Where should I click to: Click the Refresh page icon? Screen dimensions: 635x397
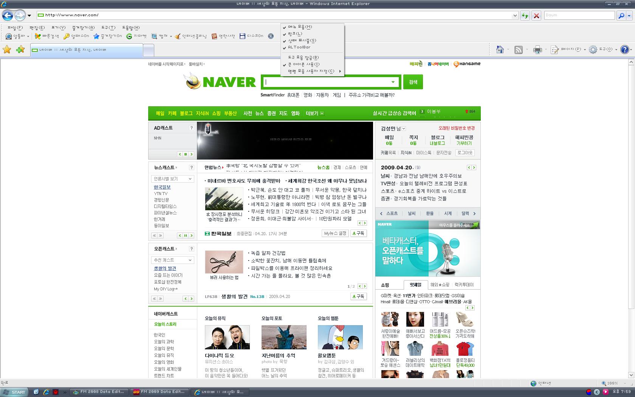point(525,16)
